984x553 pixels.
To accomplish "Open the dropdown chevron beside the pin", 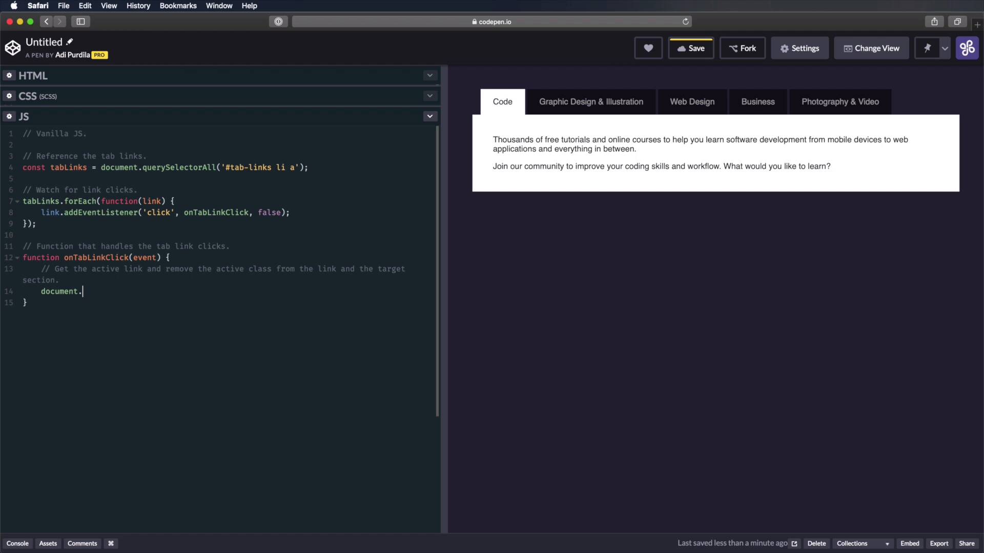I will point(945,48).
